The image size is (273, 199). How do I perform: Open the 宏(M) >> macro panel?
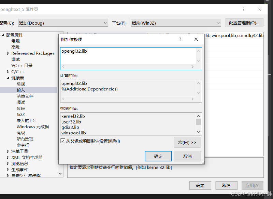click(x=187, y=142)
